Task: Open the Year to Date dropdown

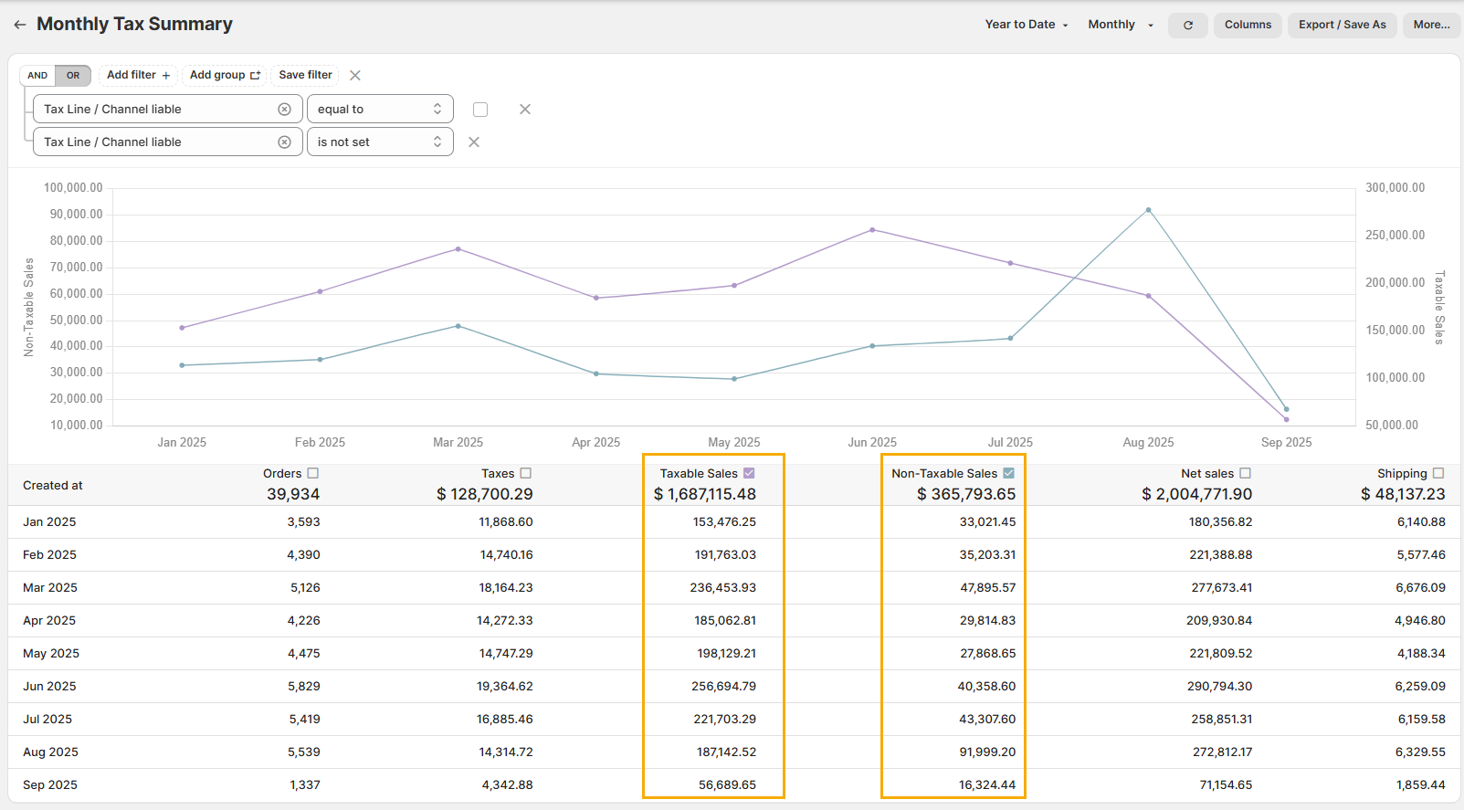Action: (1026, 25)
